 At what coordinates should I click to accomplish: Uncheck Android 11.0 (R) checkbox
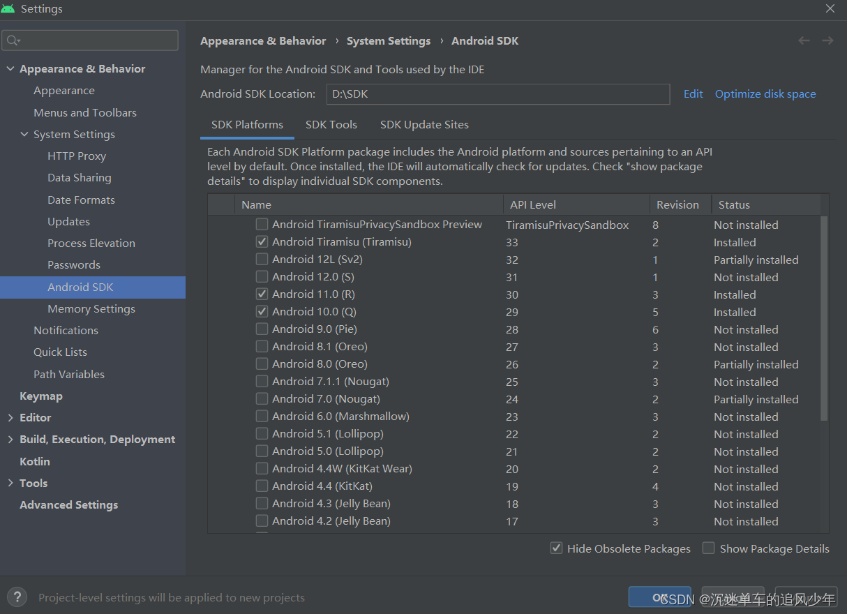[x=262, y=294]
